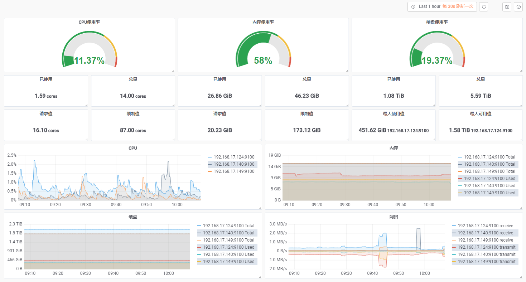Click the CPU 总量 14.00 cores stat
The height and width of the screenshot is (282, 526).
point(133,96)
